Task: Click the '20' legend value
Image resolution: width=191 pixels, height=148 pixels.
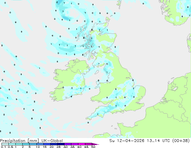Action: pyautogui.click(x=52, y=147)
